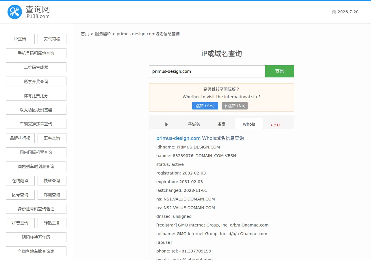The image size is (371, 260).
Task: Click the [registrar] GMO Internet Group line
Action: click(x=212, y=225)
